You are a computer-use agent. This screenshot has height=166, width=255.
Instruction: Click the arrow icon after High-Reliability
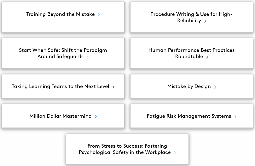205,21
